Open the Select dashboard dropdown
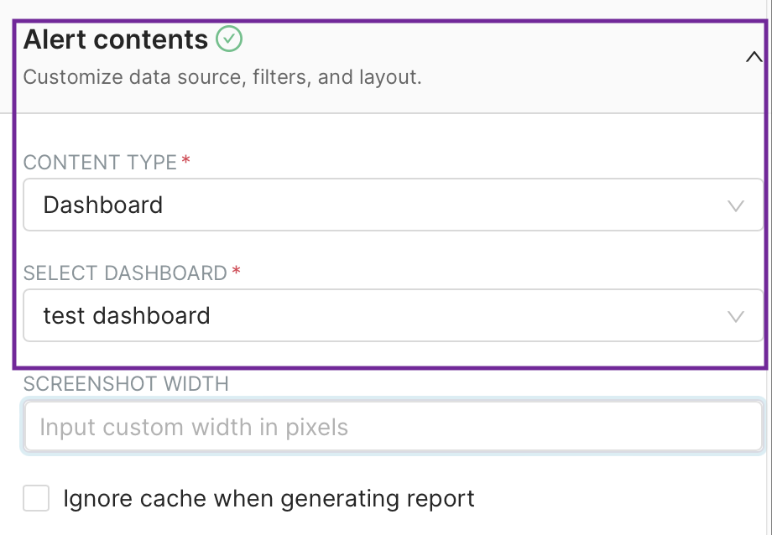772x535 pixels. (393, 315)
